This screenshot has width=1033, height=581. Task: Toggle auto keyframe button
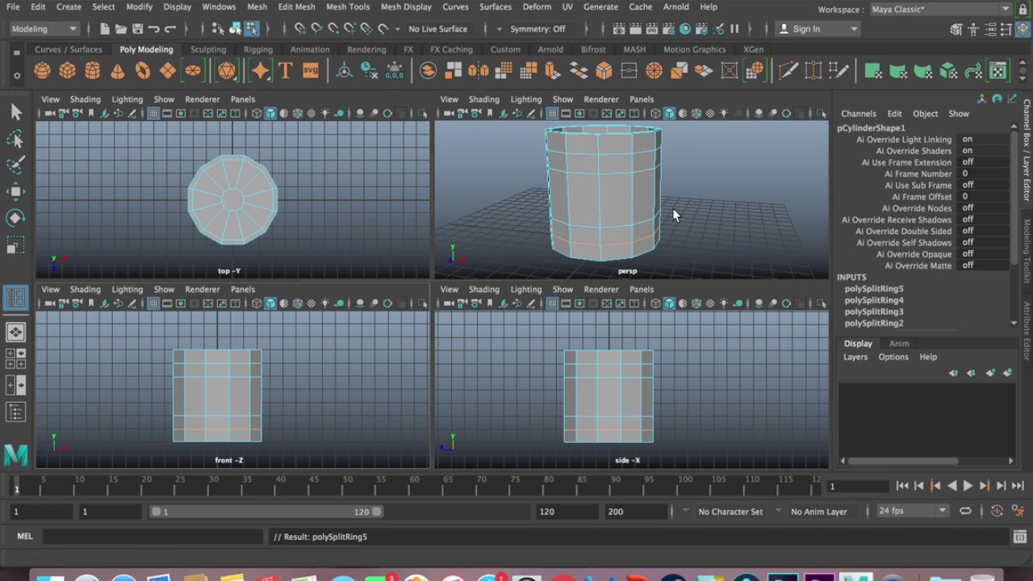(997, 511)
